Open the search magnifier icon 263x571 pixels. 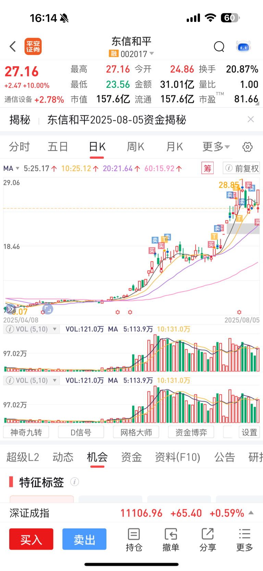coord(219,46)
